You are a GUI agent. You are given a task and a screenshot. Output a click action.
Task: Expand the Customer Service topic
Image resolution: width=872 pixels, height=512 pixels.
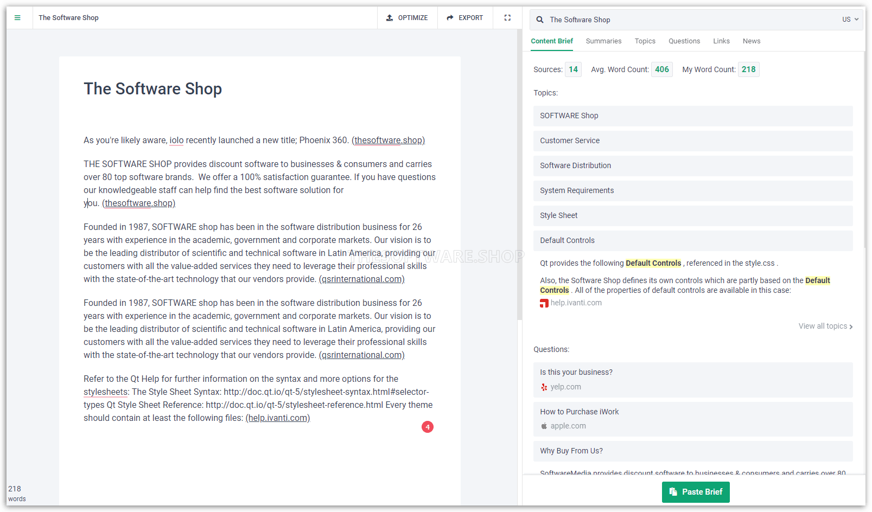(x=692, y=141)
